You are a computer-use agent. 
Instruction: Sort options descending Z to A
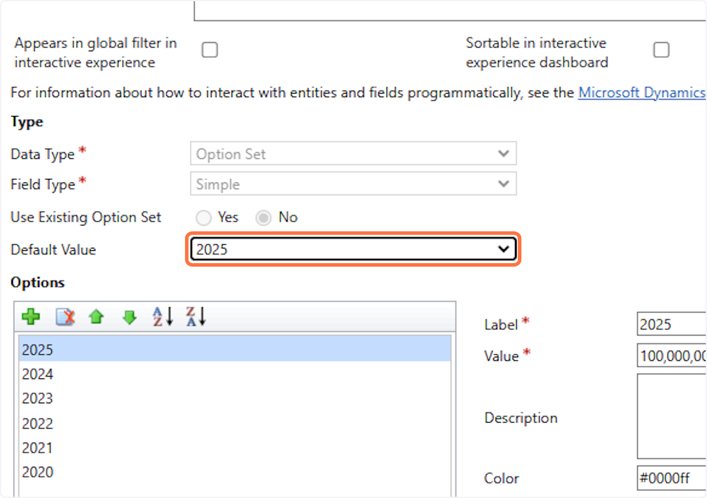pos(196,317)
